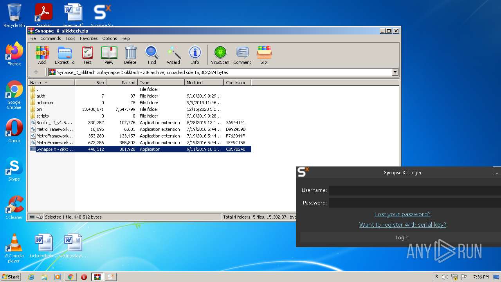Click the Add toolbar icon in WinRAR
Viewport: 501px width, 282px height.
pyautogui.click(x=42, y=55)
